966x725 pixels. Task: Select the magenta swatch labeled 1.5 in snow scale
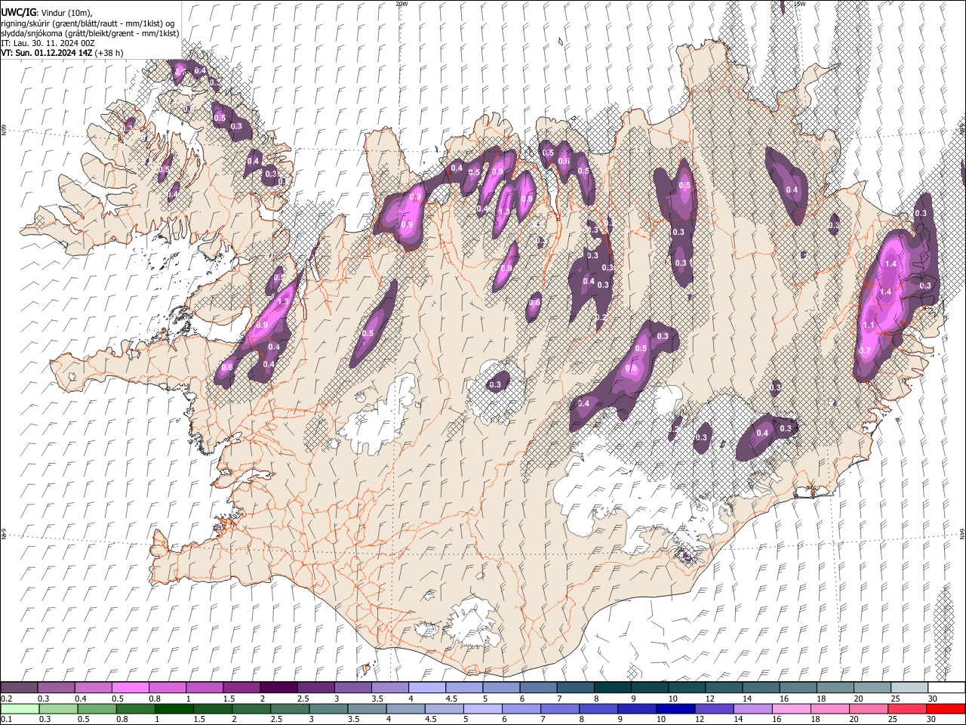coord(241,687)
